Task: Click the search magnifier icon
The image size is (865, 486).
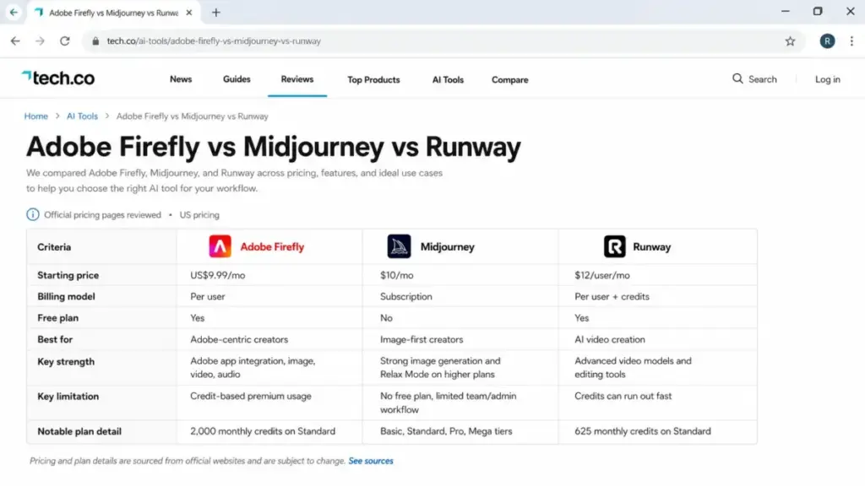Action: (x=737, y=78)
